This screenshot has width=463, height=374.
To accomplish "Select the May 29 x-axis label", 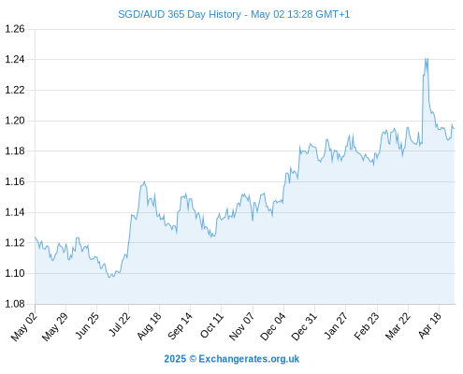I will 55,326.
